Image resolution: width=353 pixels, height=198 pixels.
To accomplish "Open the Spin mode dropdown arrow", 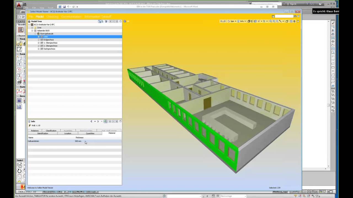I will (236, 21).
